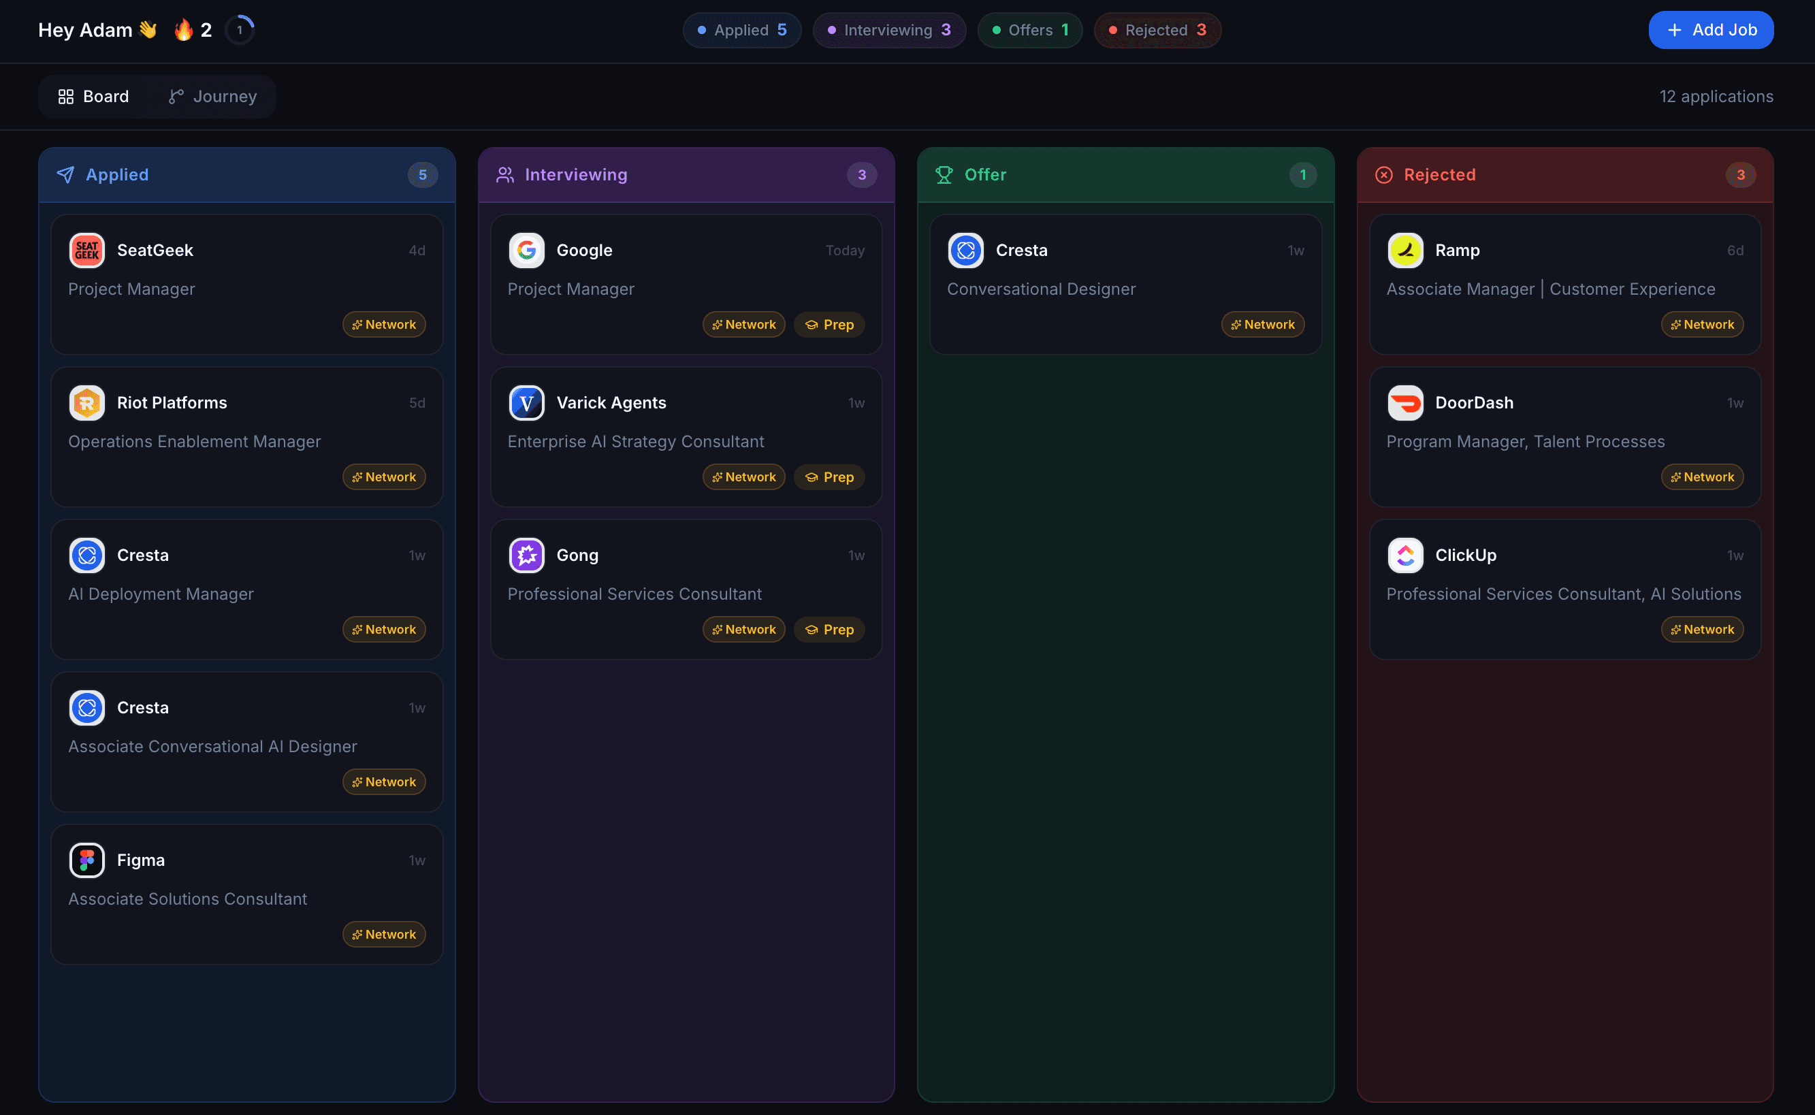Open the Operations Enablement Manager title
Image resolution: width=1815 pixels, height=1115 pixels.
[195, 442]
